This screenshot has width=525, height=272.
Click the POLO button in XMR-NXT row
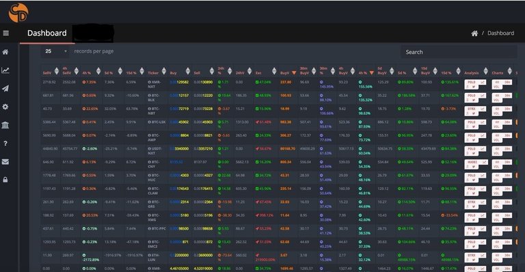click(472, 82)
